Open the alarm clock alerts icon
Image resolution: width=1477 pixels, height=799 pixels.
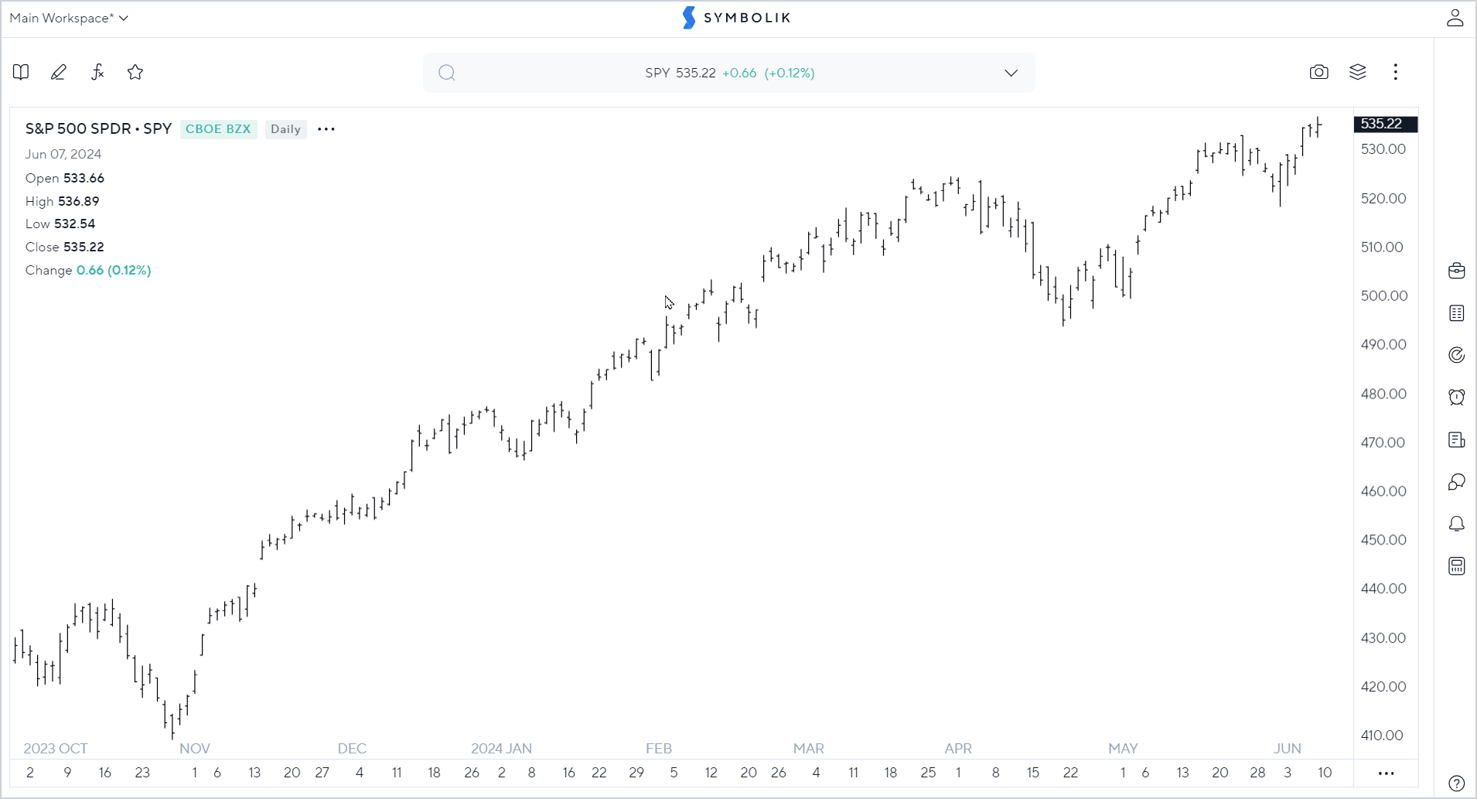coord(1457,397)
